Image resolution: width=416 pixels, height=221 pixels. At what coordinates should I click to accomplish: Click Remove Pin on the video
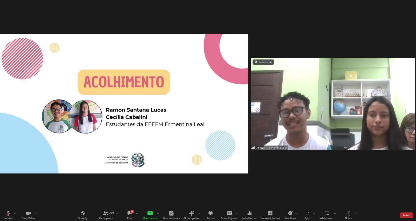pos(263,62)
